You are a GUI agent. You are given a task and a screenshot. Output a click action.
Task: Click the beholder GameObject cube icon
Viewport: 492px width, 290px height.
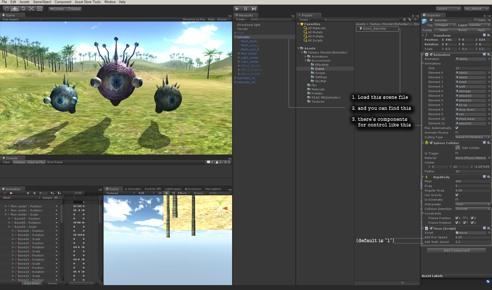pyautogui.click(x=425, y=21)
